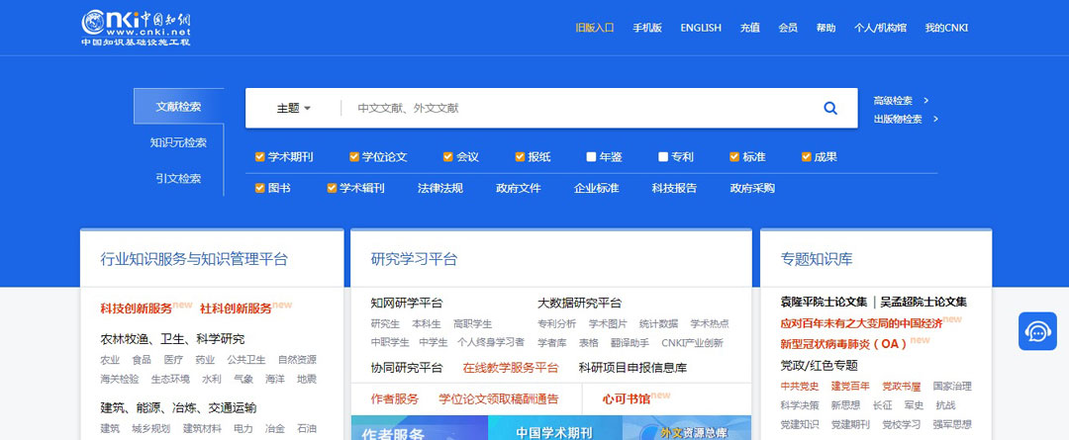Click the CNKI logo at top left
This screenshot has width=1069, height=440.
pos(136,28)
